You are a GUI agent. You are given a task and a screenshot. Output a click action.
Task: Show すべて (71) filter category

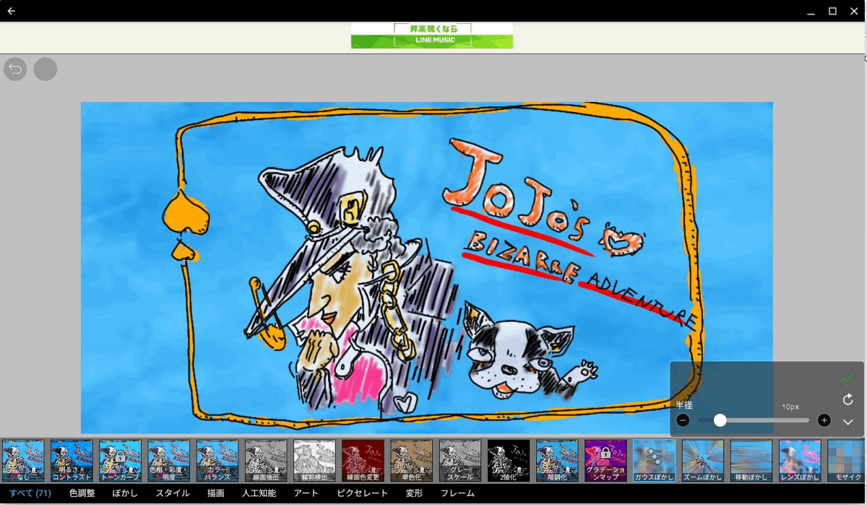[x=30, y=493]
